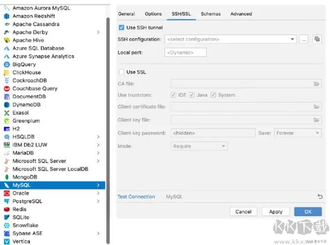The height and width of the screenshot is (245, 330).
Task: Click the Local port input field
Action: 186,52
